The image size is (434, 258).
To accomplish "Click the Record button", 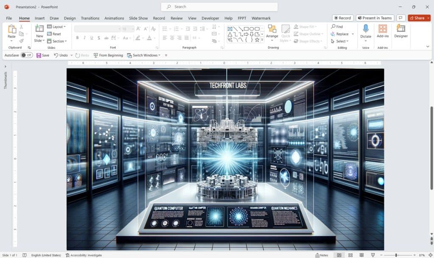I will (342, 18).
